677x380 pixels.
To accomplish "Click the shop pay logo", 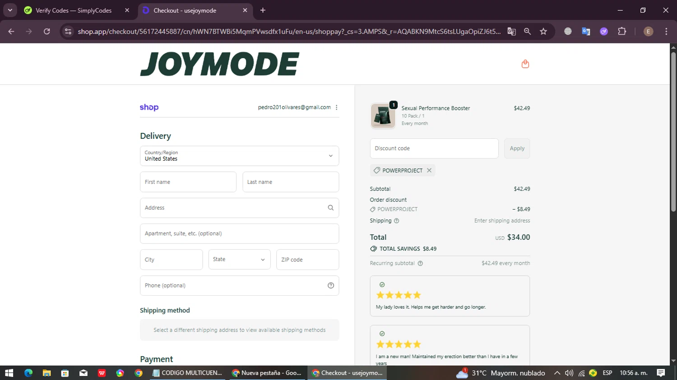I will [149, 107].
